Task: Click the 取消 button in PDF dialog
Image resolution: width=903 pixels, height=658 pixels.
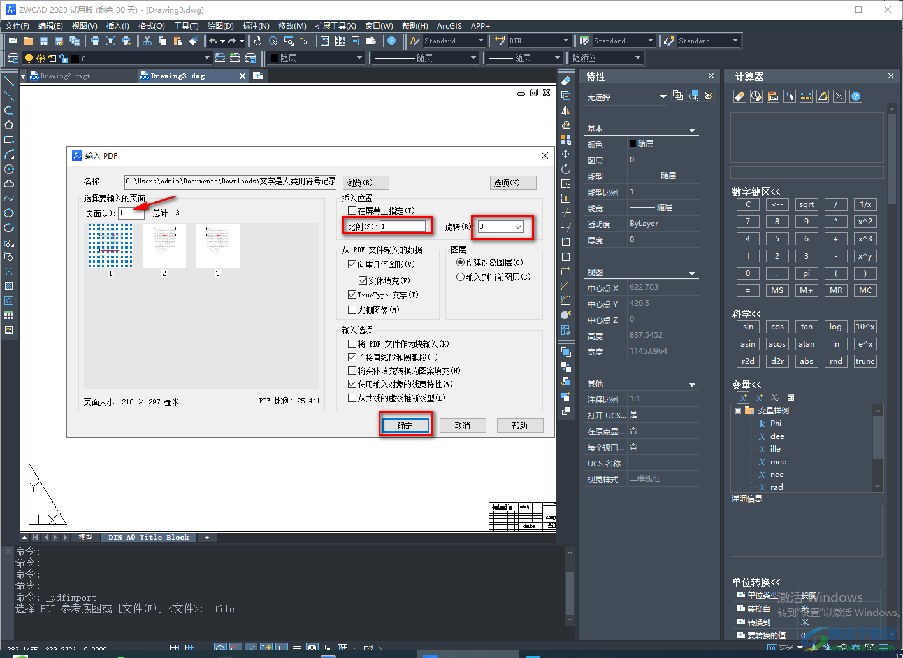Action: click(x=463, y=426)
